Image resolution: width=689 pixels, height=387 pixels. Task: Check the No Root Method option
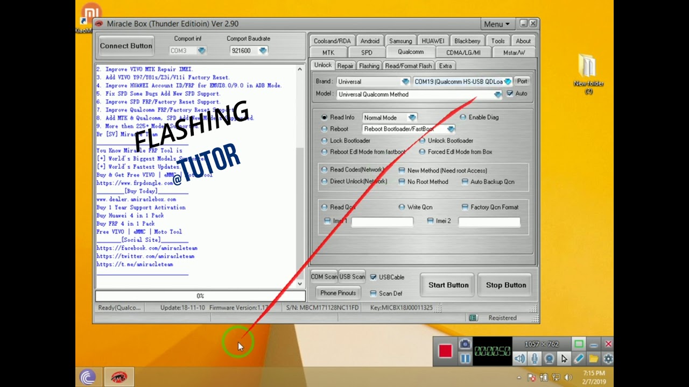(x=402, y=182)
